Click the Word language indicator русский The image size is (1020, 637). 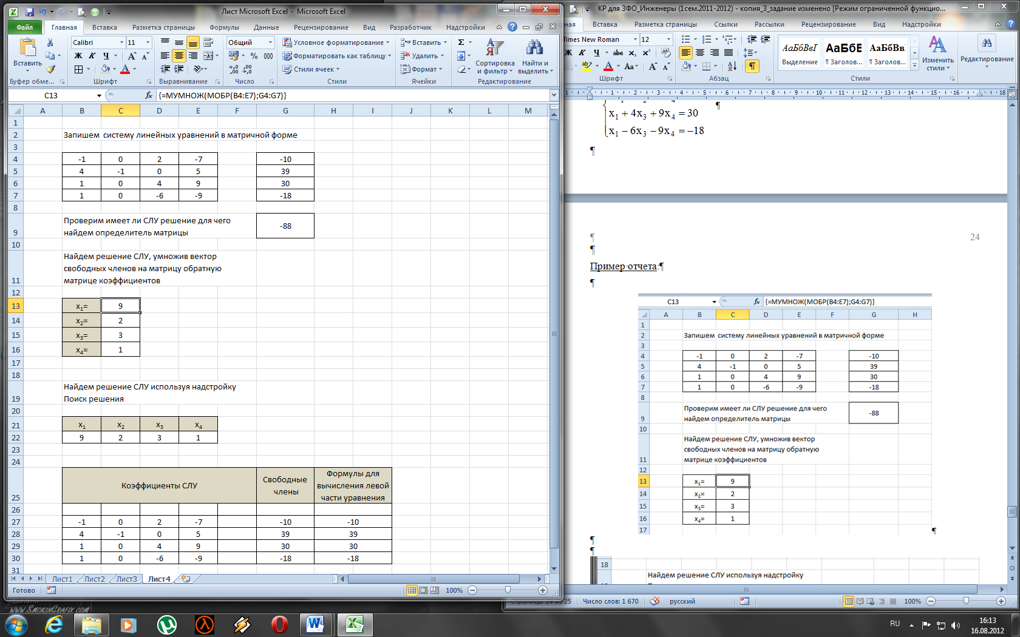click(x=682, y=601)
